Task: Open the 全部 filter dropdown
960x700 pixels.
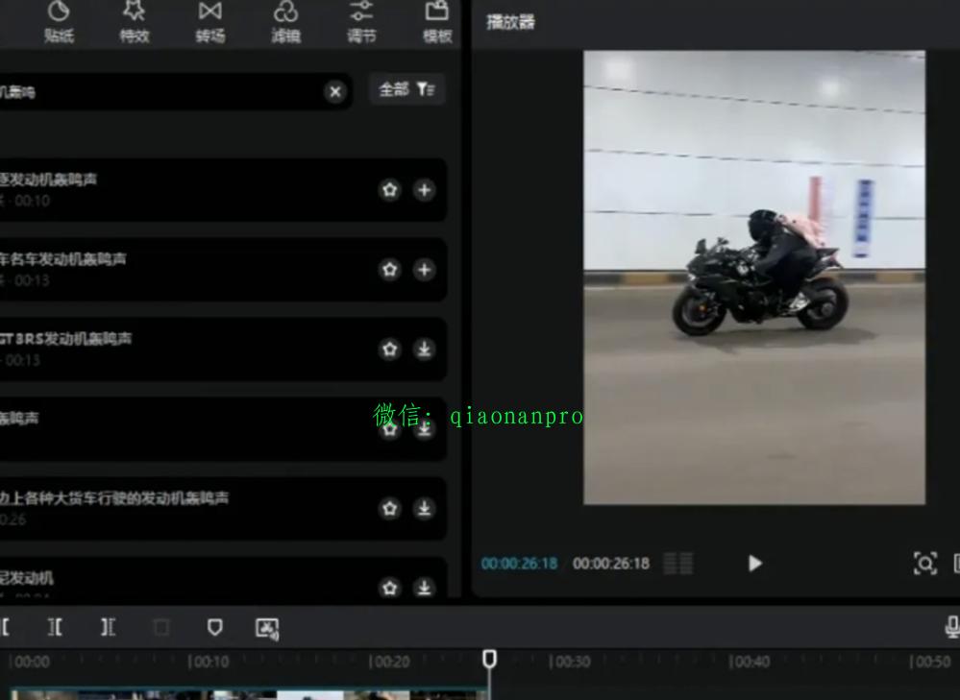Action: pos(406,89)
